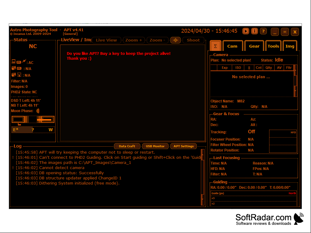Click the day/night timeline bar in Status
This screenshot has height=233, width=311.
(x=33, y=119)
